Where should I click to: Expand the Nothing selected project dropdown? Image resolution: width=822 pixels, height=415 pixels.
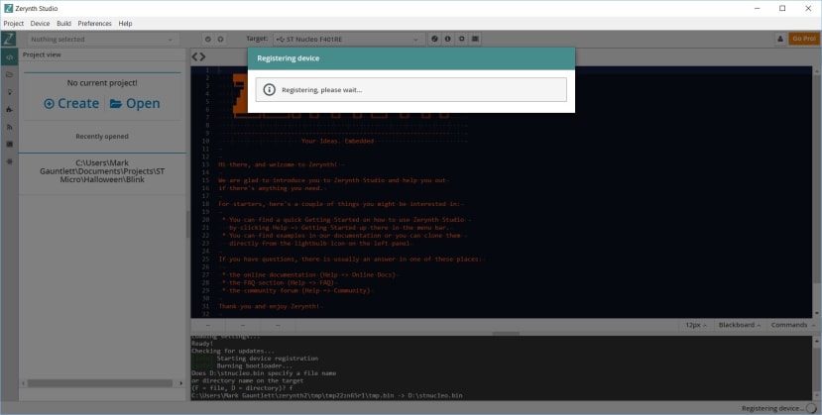(101, 40)
